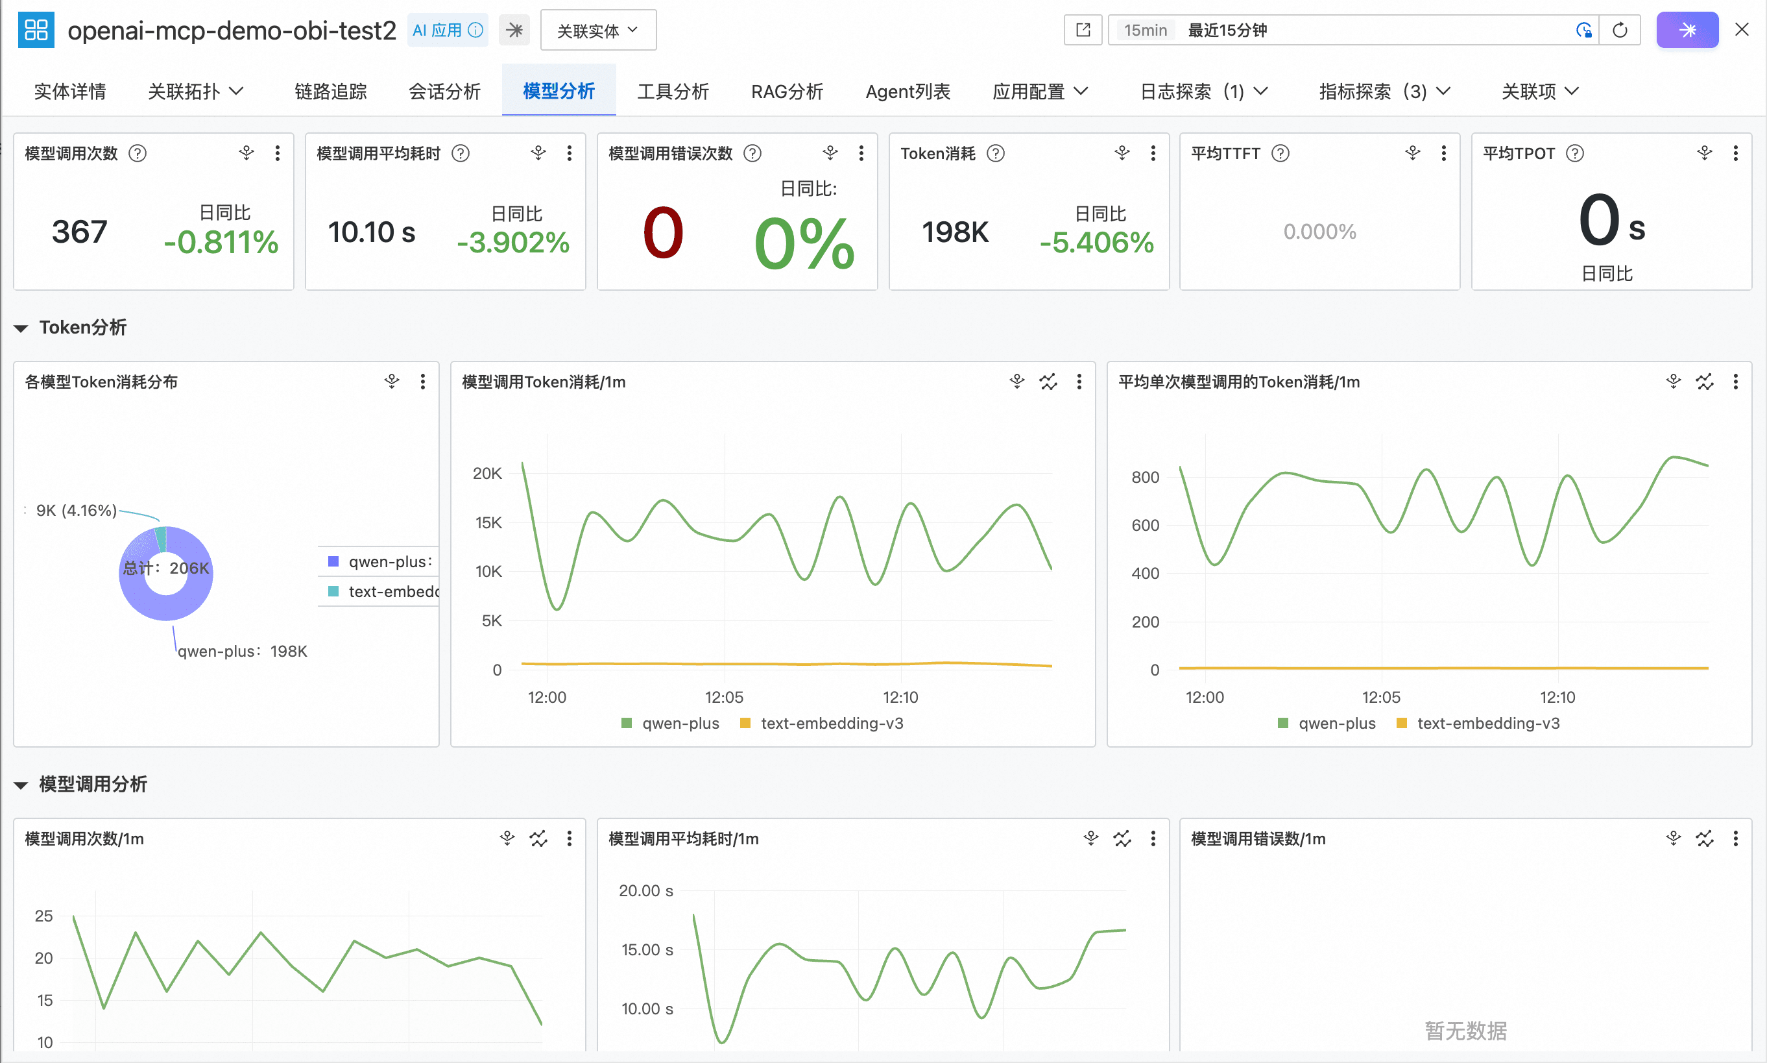Toggle text-embed entry in pie chart legend
Viewport: 1767px width, 1063px height.
[382, 592]
